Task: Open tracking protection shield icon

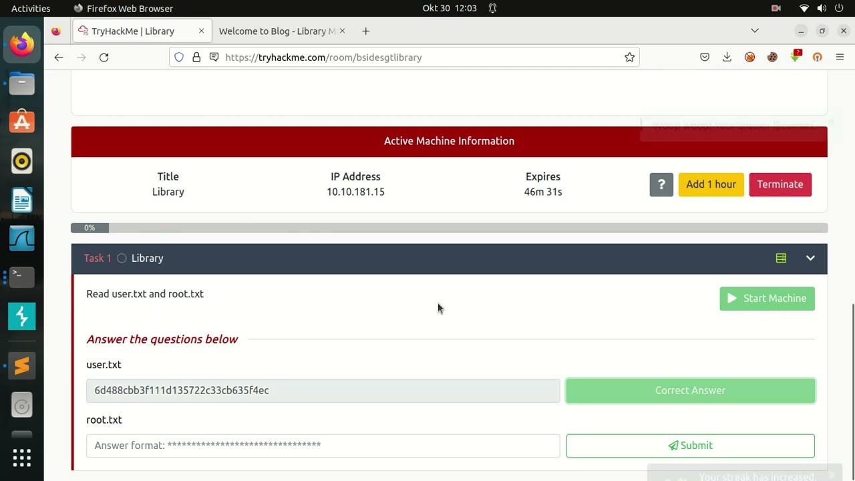Action: tap(179, 57)
